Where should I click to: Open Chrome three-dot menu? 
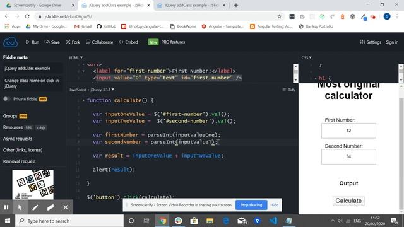coord(397,16)
